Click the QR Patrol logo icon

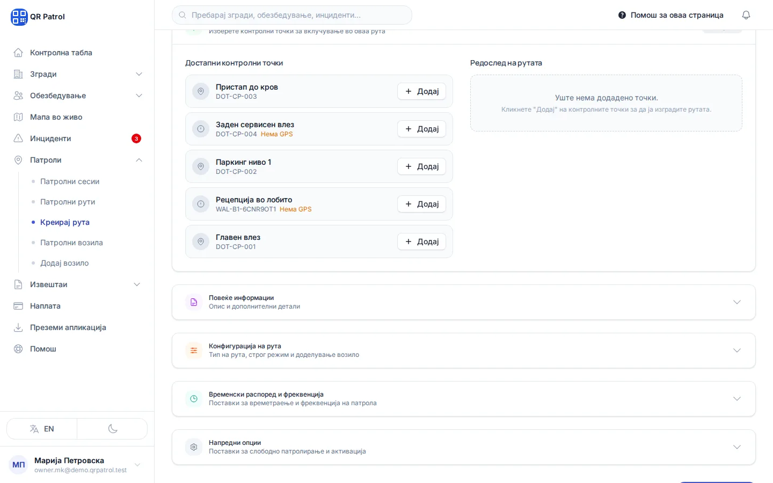(19, 17)
